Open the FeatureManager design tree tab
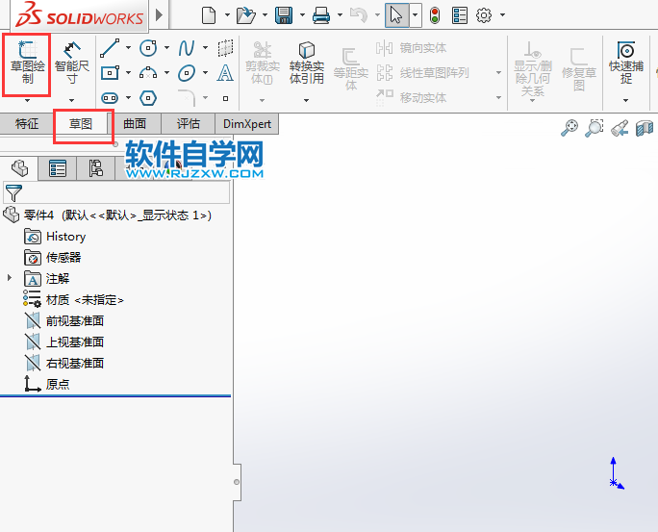 click(x=19, y=168)
